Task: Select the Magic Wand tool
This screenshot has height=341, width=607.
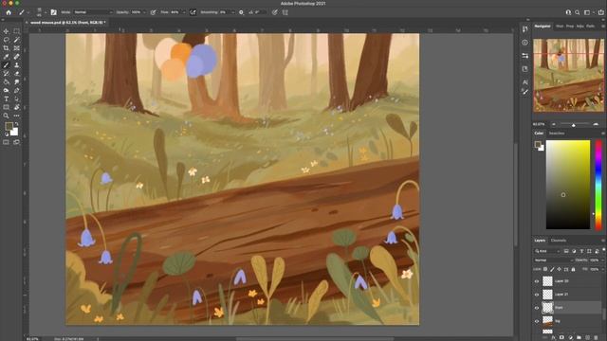Action: pyautogui.click(x=17, y=40)
